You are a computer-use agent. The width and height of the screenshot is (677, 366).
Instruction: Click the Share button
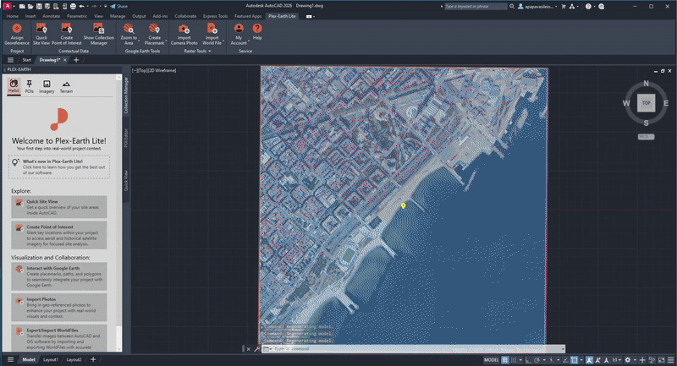[x=118, y=7]
